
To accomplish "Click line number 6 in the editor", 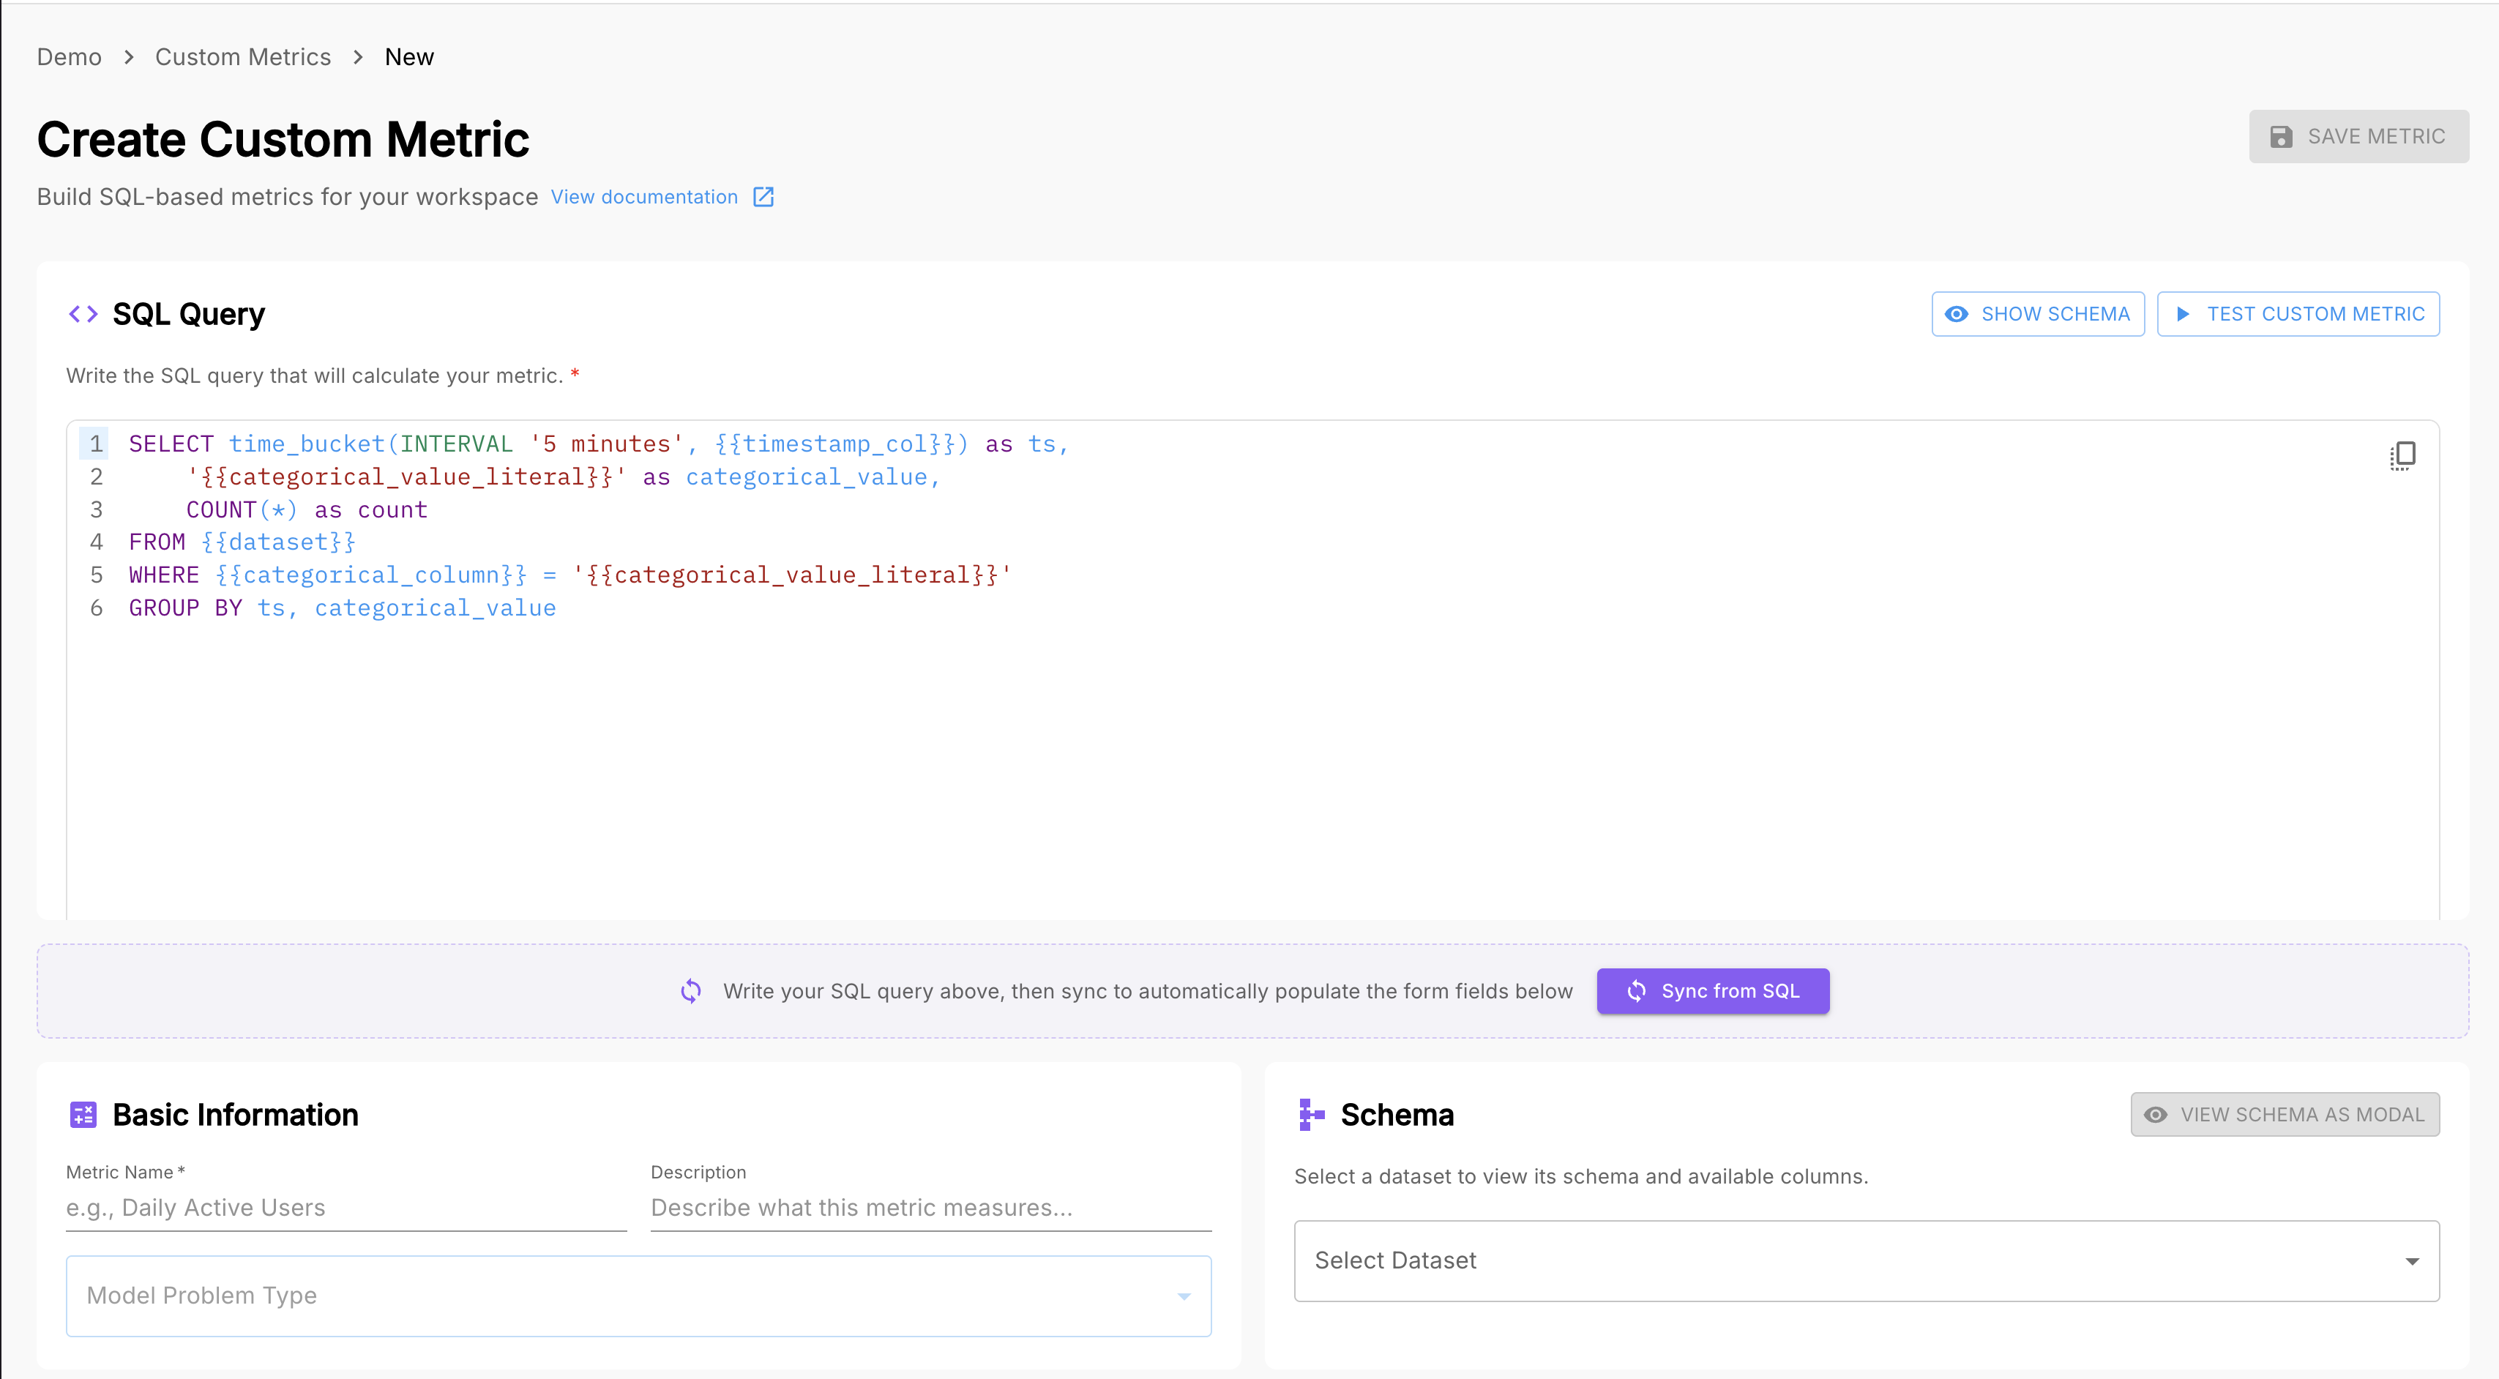I will click(96, 608).
